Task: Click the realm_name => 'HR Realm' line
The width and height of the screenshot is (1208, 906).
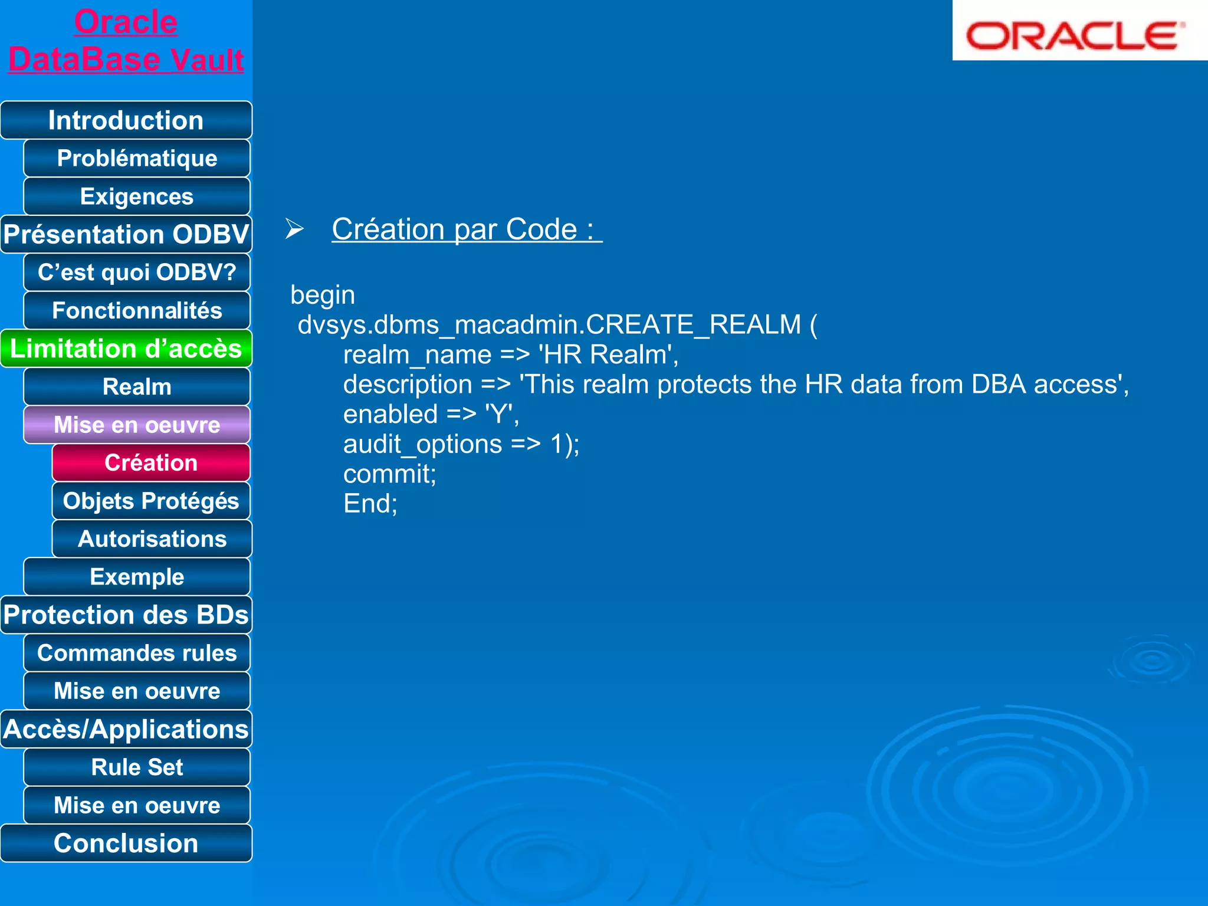Action: pyautogui.click(x=511, y=355)
